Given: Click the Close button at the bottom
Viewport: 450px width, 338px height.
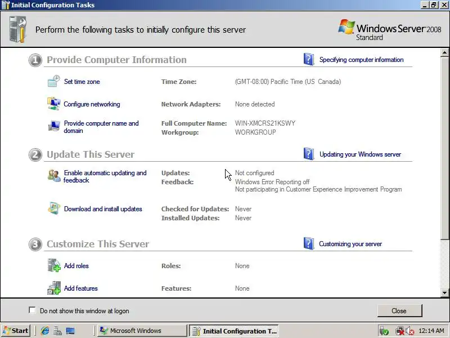Looking at the screenshot, I should 399,311.
